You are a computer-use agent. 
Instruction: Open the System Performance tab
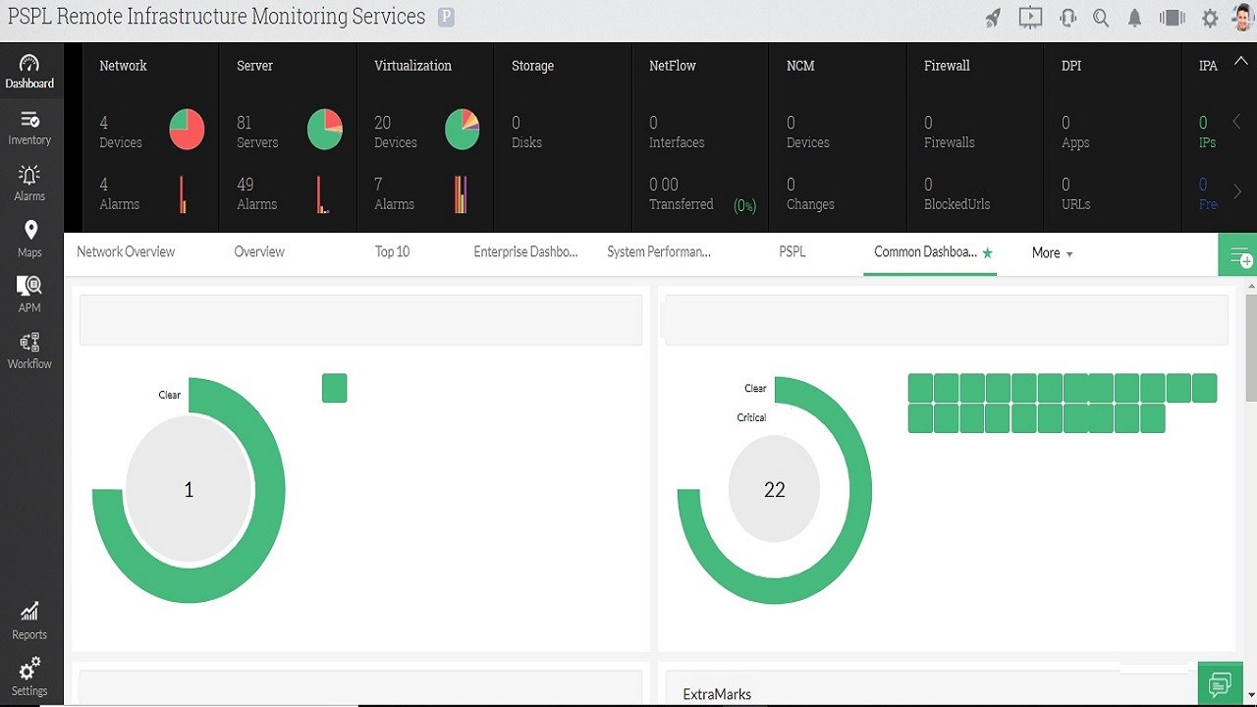[659, 252]
